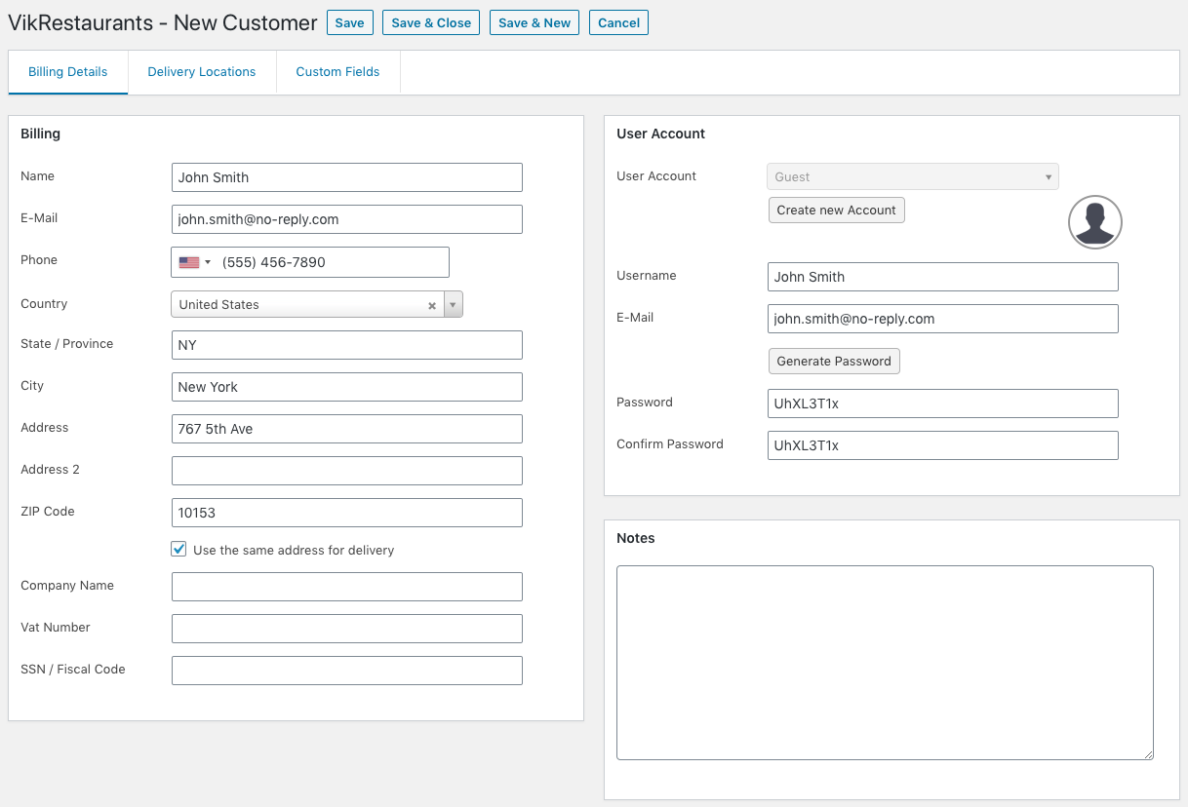Click the Create new Account button
The height and width of the screenshot is (807, 1188).
point(837,210)
